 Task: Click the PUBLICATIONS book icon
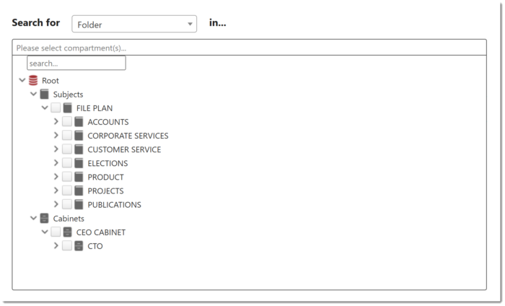point(79,204)
